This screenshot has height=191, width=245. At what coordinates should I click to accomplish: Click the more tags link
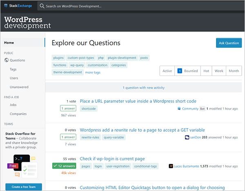[x=93, y=73]
